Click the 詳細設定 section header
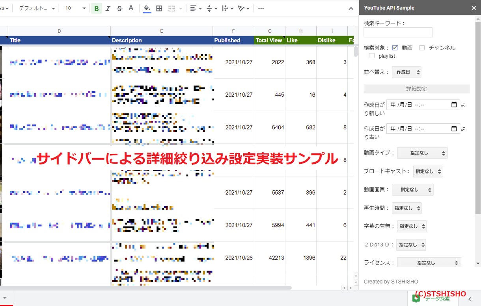This screenshot has width=481, height=306. [417, 89]
